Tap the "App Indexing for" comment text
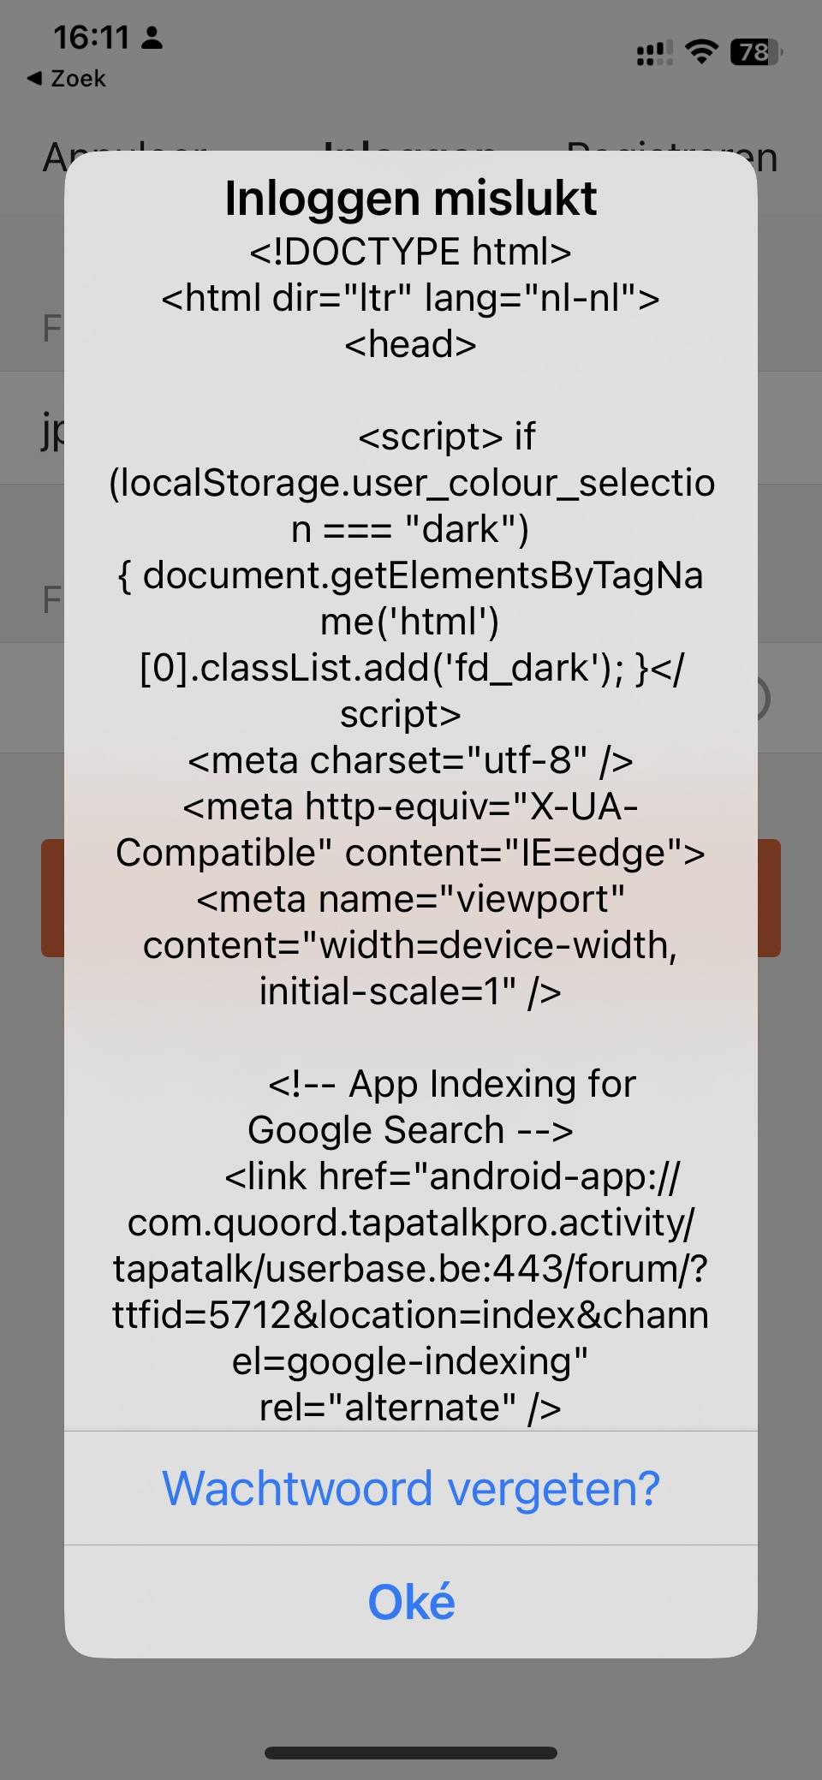 coord(452,1084)
